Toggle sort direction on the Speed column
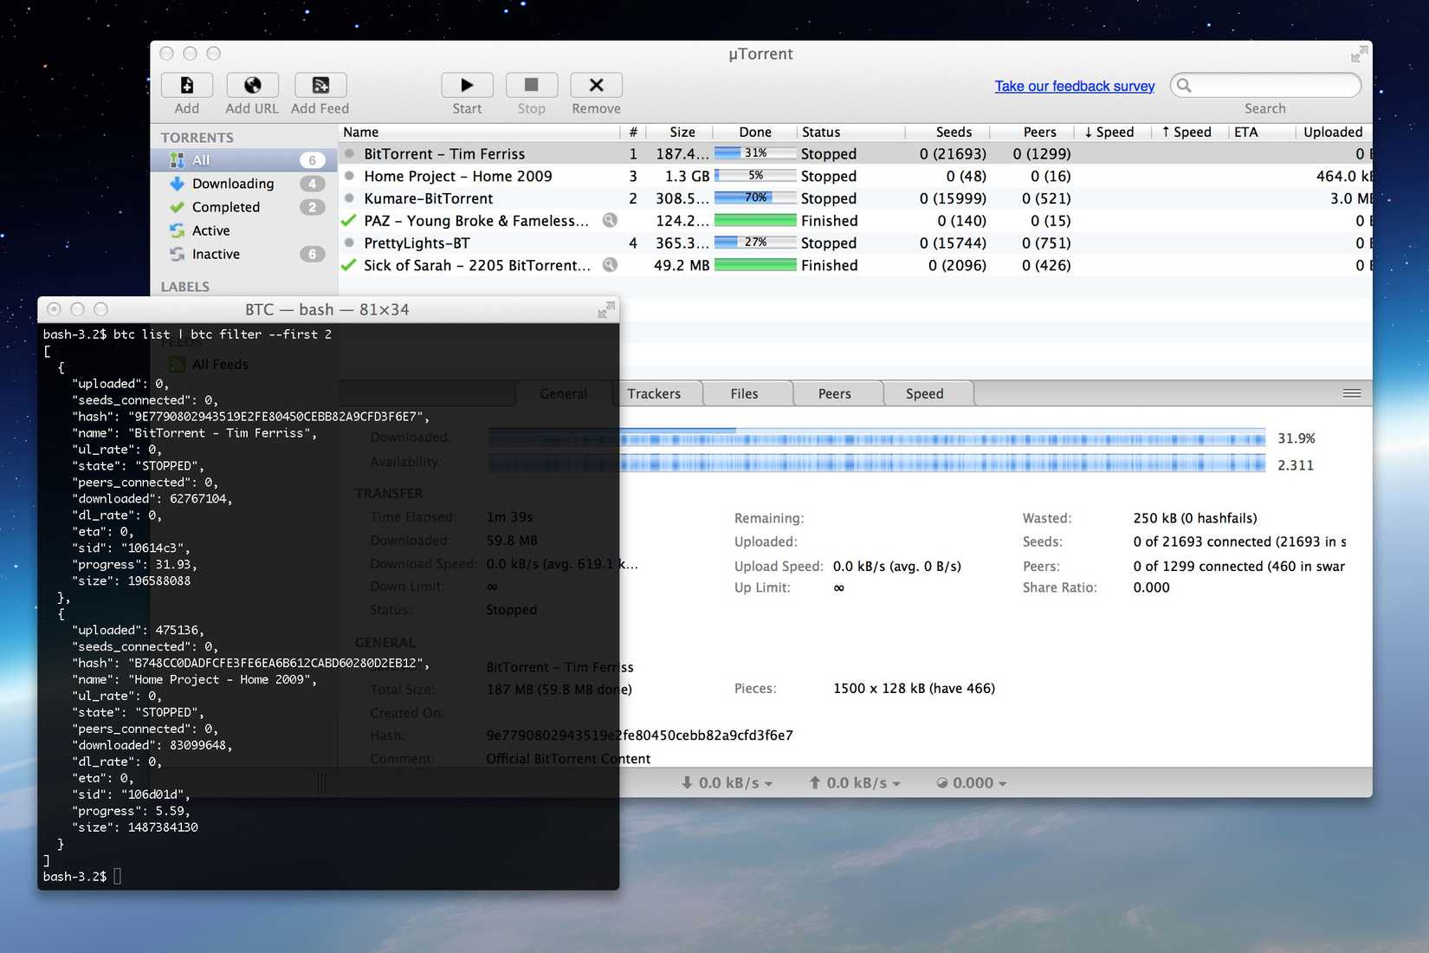1429x953 pixels. click(x=1111, y=132)
